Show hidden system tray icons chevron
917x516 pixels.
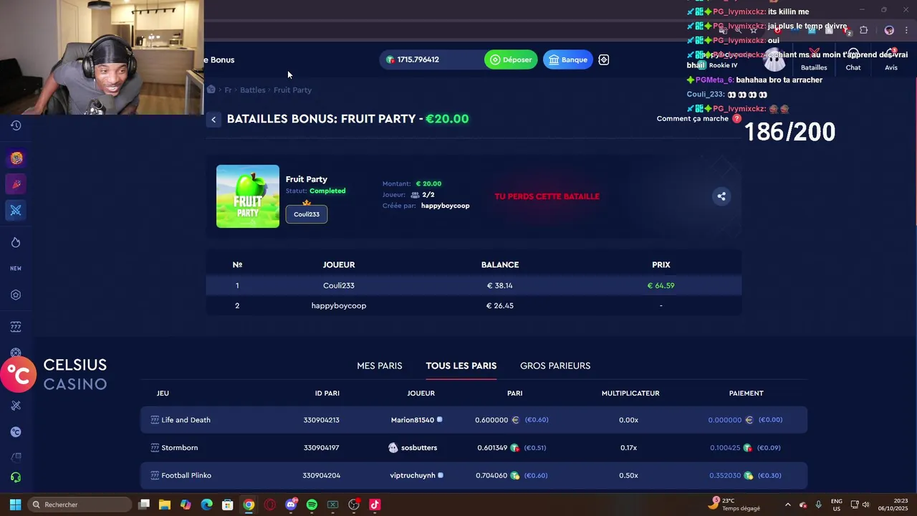788,505
